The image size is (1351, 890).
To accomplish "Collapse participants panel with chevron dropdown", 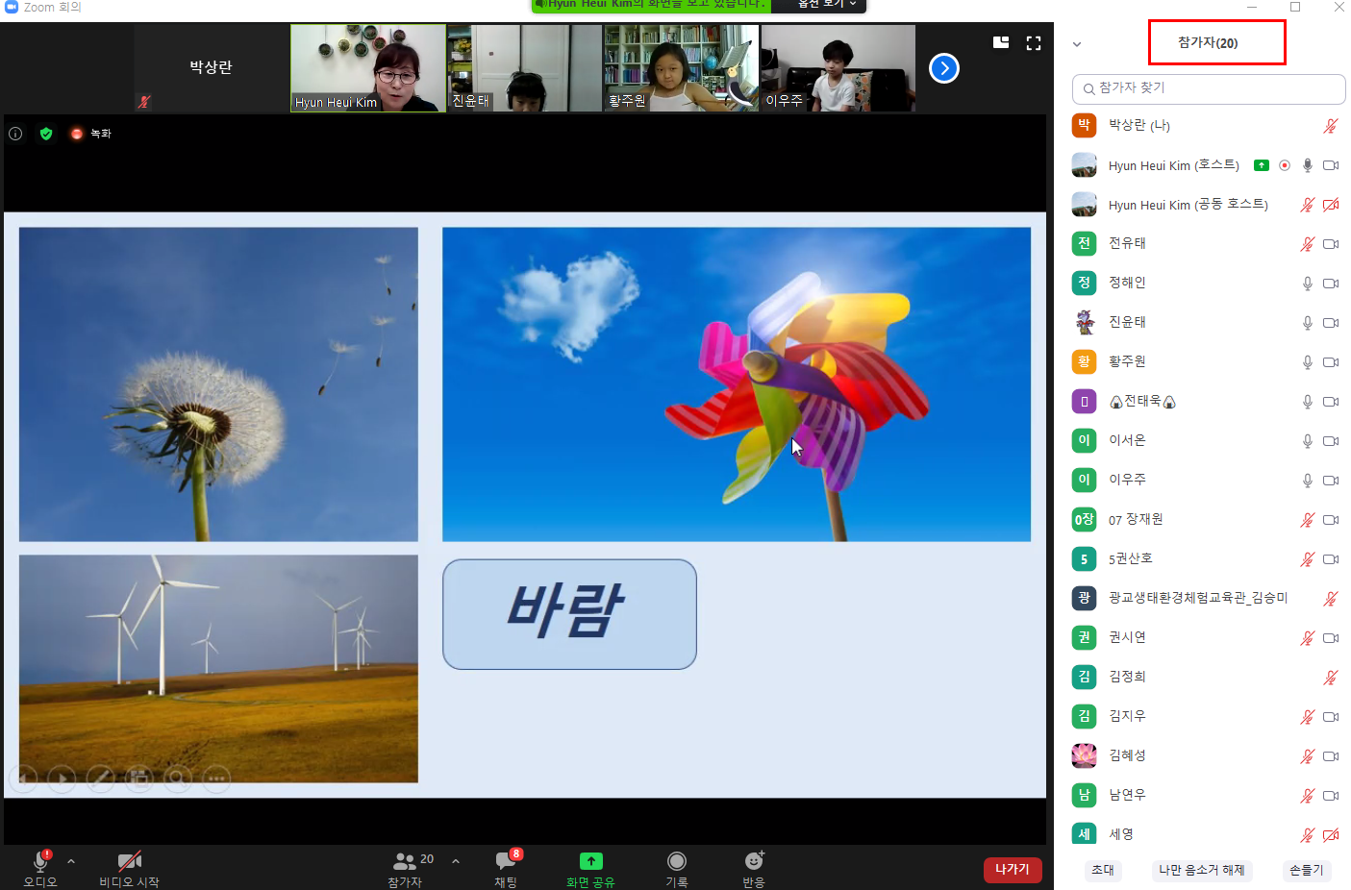I will click(1077, 44).
